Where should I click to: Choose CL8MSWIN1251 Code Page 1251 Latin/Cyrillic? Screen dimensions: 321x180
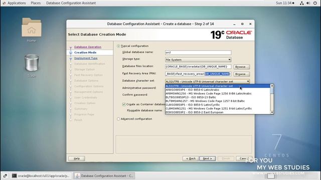click(218, 108)
